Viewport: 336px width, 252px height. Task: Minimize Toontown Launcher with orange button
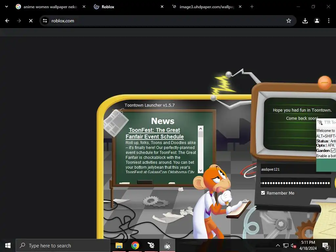[x=325, y=82]
